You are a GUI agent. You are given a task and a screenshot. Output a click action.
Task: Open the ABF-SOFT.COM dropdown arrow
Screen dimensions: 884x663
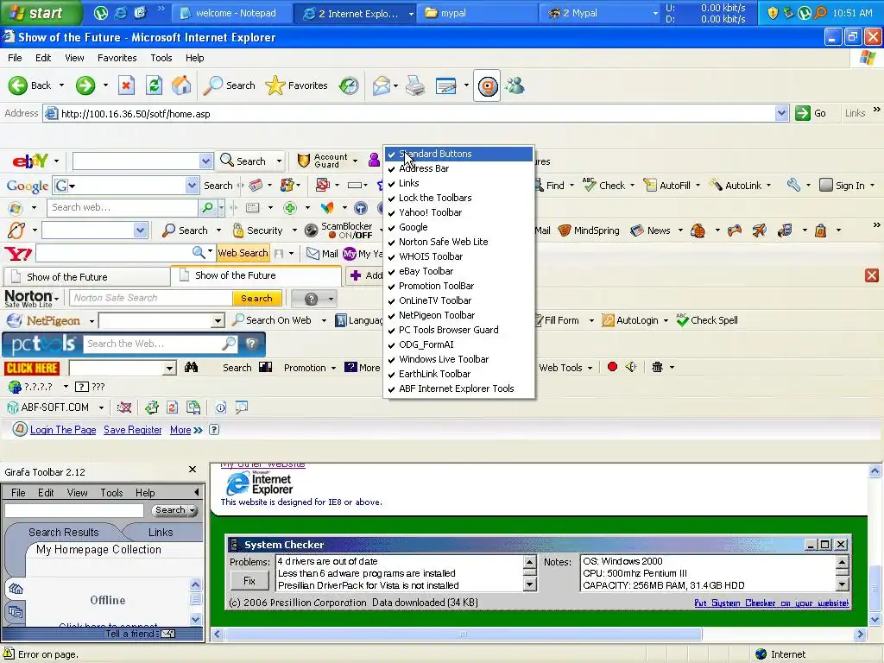pyautogui.click(x=102, y=407)
